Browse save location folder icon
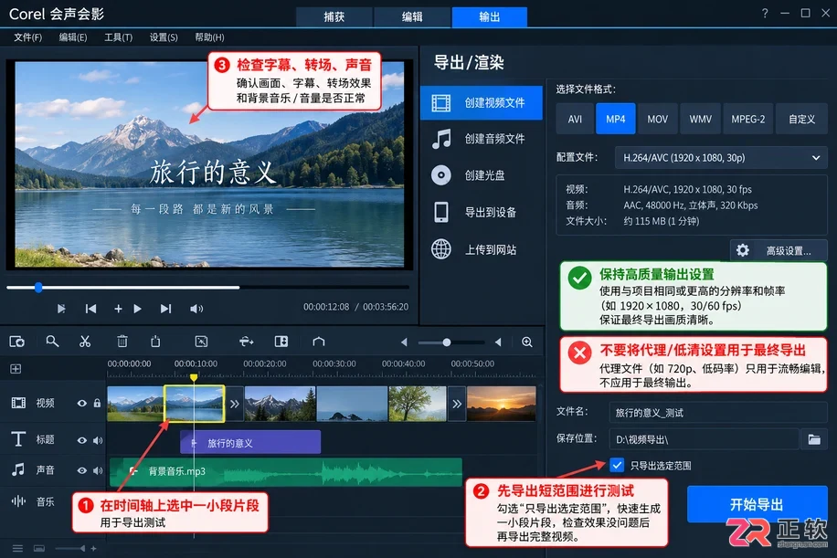Screen dimensions: 837x558 (814, 439)
